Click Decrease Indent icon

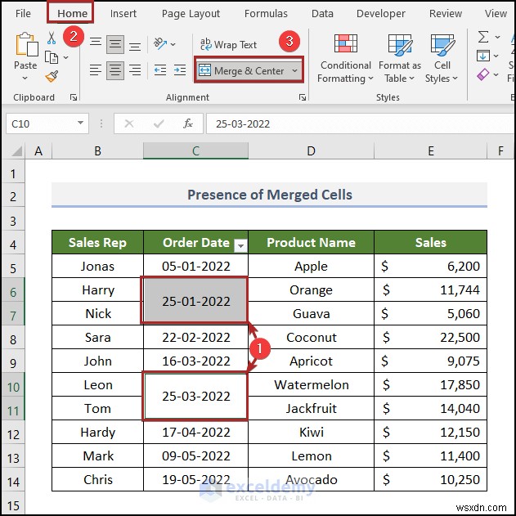click(x=160, y=70)
